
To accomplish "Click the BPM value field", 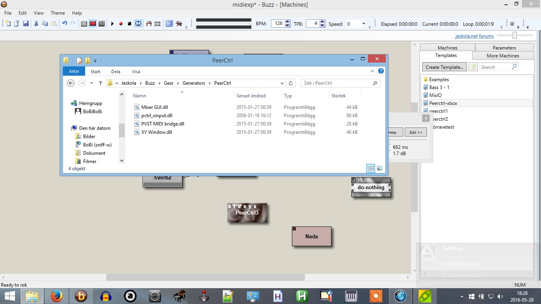I will 278,24.
